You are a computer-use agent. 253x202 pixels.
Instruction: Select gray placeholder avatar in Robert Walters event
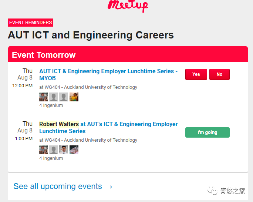click(54, 150)
